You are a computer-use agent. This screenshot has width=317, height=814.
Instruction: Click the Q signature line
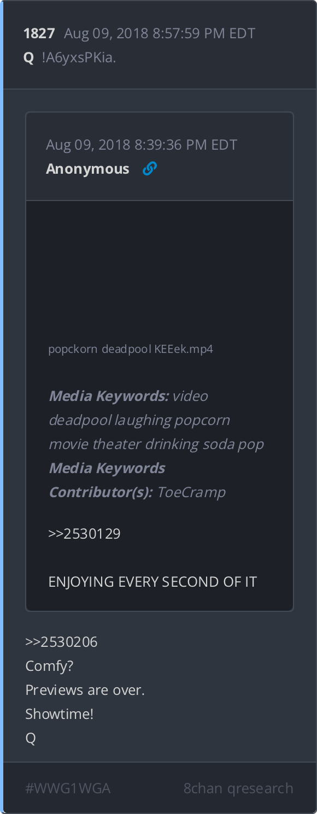tap(31, 739)
